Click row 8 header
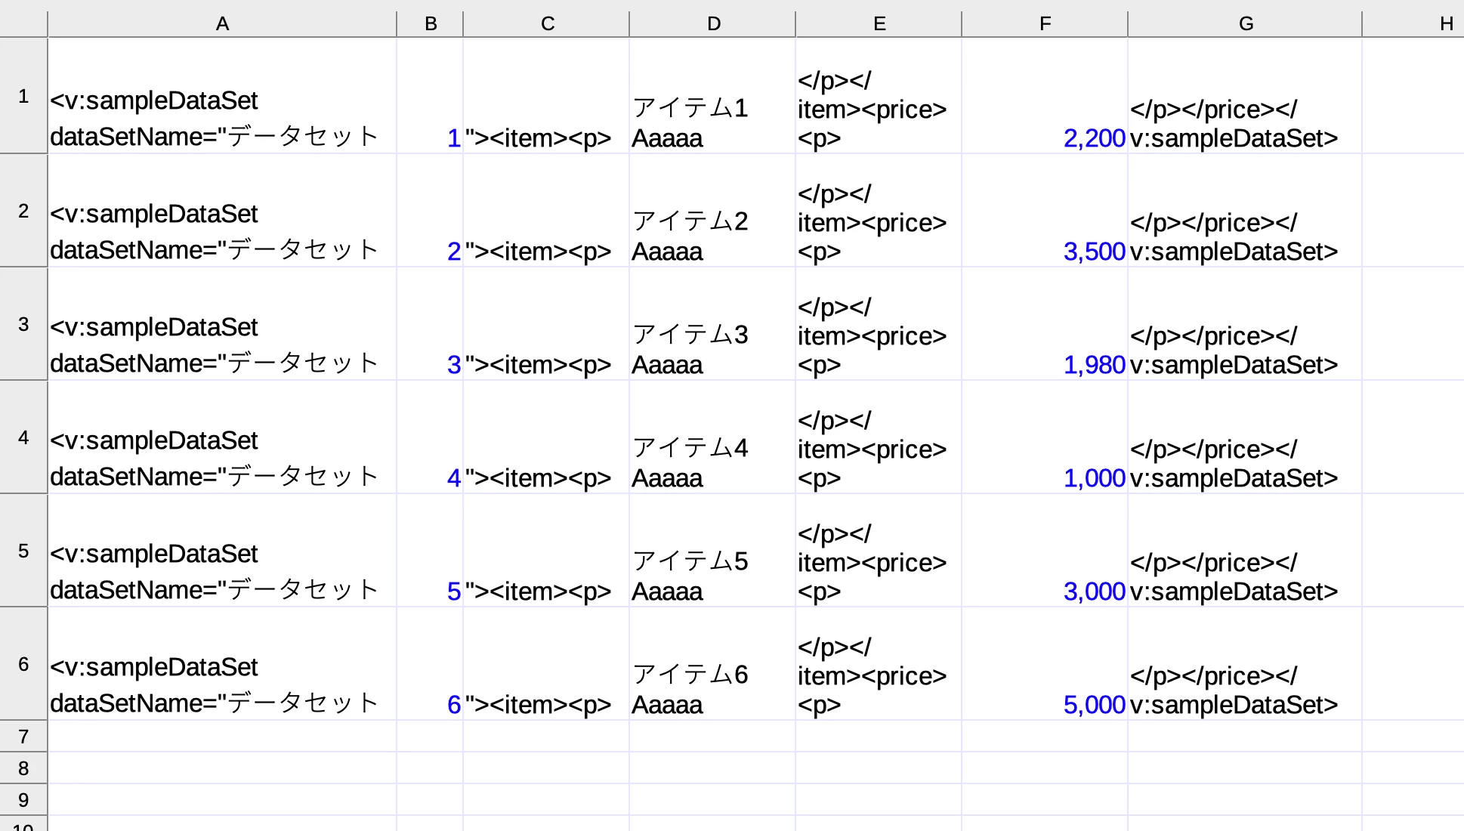1464x831 pixels. click(23, 768)
